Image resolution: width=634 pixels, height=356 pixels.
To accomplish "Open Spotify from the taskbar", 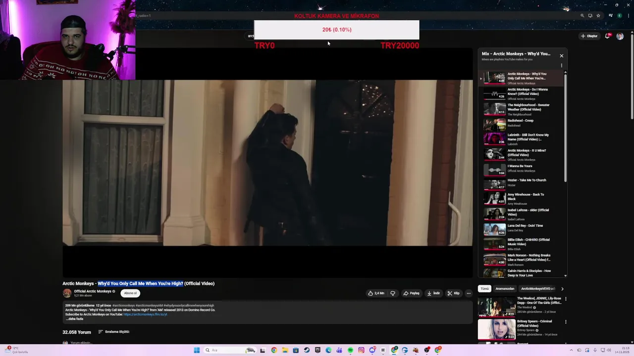I will (x=350, y=350).
